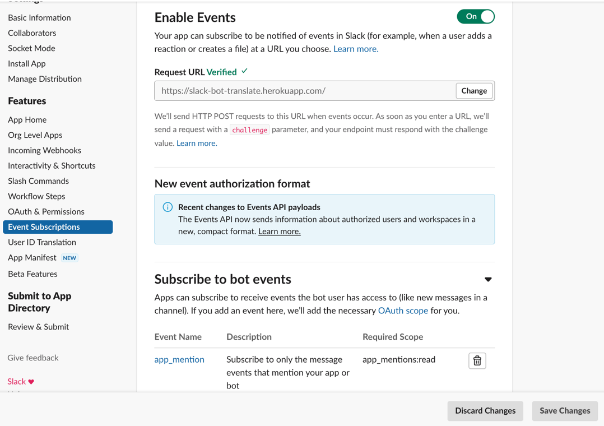Click the app_mentions:read required scope text

point(399,360)
